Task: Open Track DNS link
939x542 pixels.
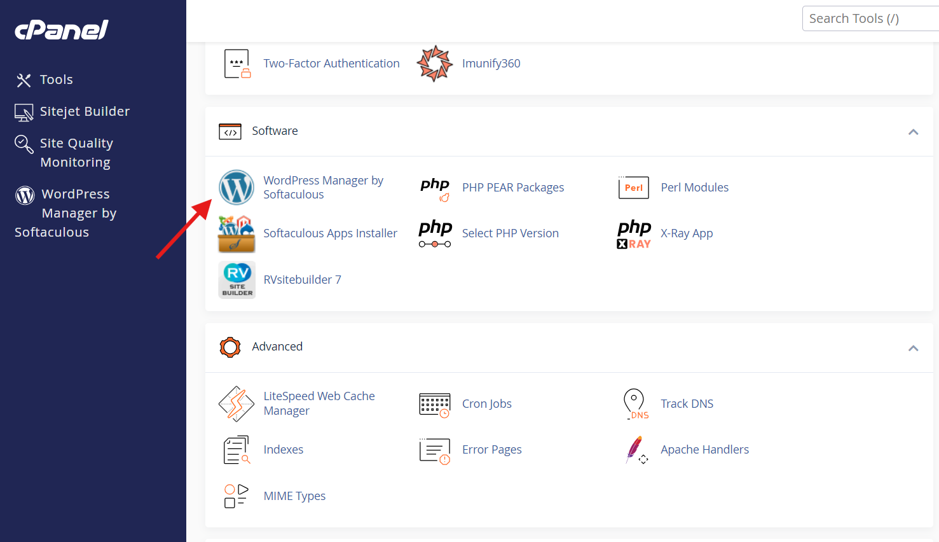Action: coord(687,404)
